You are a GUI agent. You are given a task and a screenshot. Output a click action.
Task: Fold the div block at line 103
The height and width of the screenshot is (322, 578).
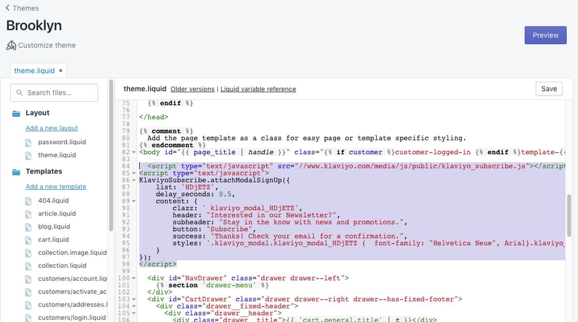click(134, 299)
